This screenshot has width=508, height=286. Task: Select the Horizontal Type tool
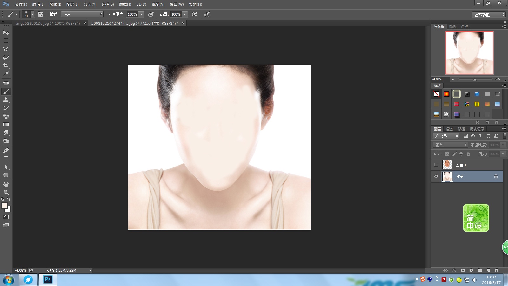pos(6,159)
